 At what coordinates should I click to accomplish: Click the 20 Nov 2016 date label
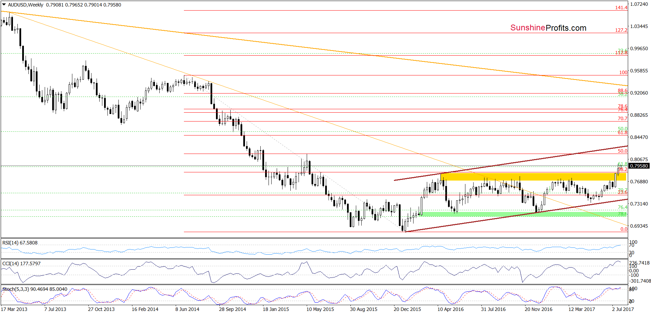[x=538, y=309]
